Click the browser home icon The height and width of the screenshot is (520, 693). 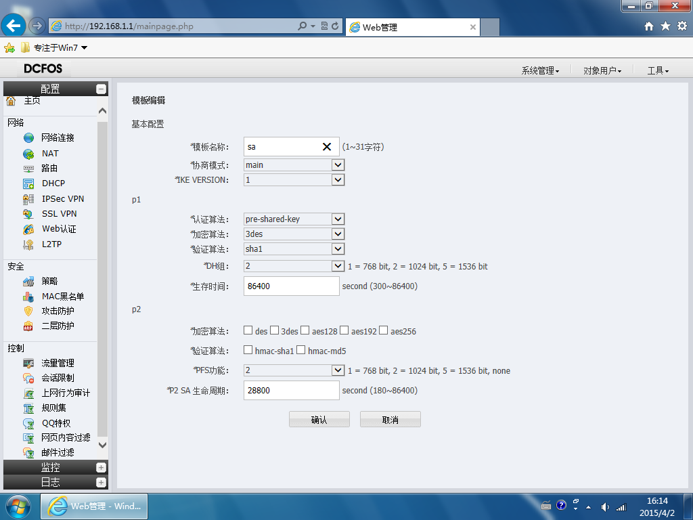coord(649,26)
